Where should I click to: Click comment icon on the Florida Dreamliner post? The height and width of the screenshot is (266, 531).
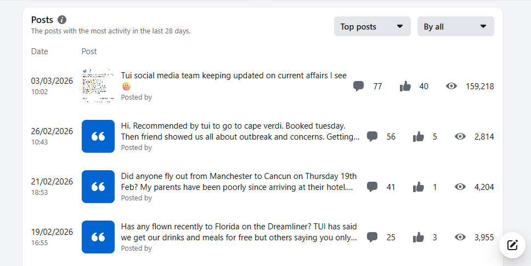(x=372, y=237)
